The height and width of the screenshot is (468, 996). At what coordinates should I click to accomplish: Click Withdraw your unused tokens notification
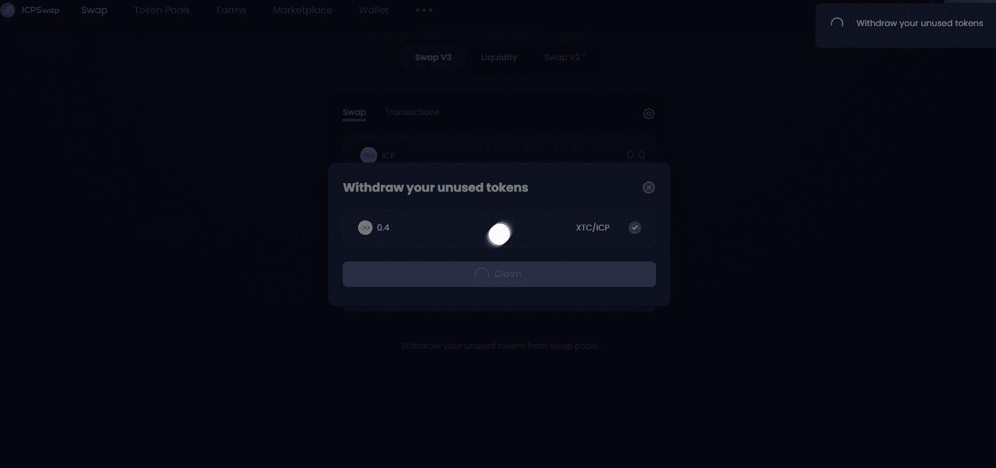click(905, 25)
